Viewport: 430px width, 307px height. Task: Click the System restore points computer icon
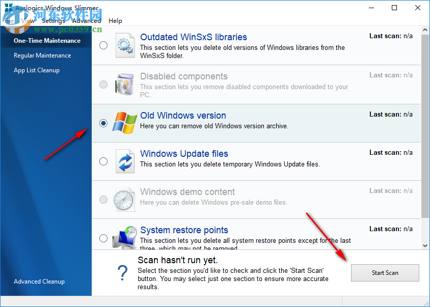coord(125,237)
